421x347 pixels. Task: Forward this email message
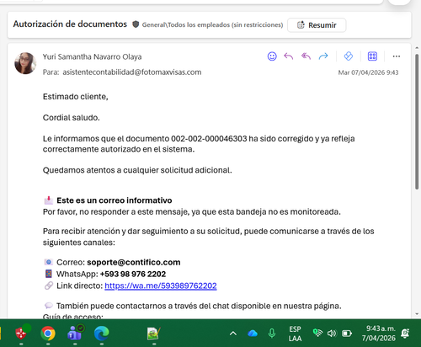tap(323, 56)
